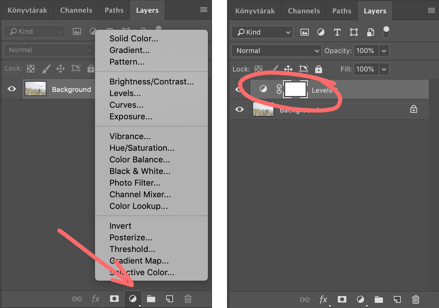Choose Curves... from the adjustment menu
This screenshot has height=308, width=439.
click(x=126, y=105)
